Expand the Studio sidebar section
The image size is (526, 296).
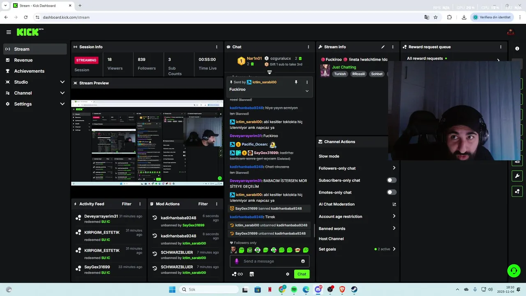click(62, 82)
